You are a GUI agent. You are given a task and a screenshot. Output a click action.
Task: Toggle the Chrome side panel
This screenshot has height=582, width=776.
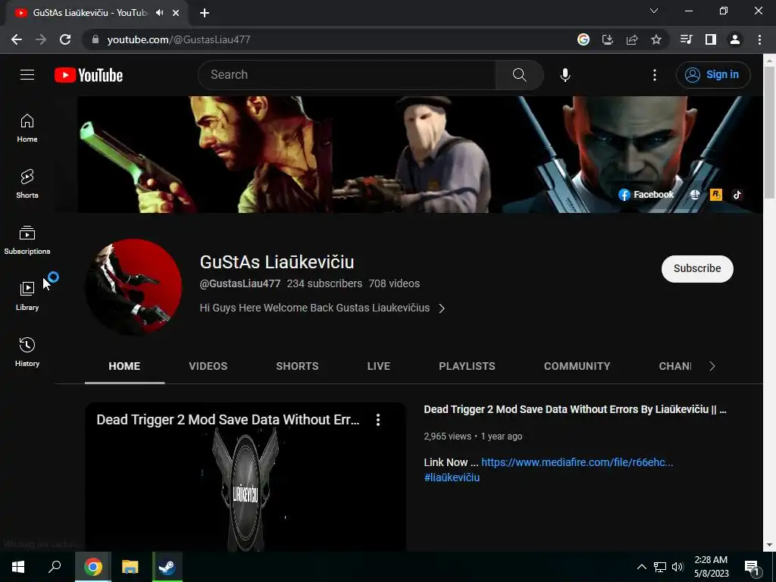(711, 39)
